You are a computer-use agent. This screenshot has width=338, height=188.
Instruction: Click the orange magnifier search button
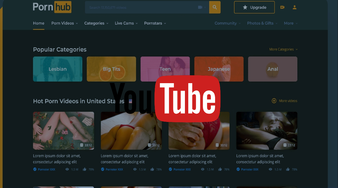(215, 7)
